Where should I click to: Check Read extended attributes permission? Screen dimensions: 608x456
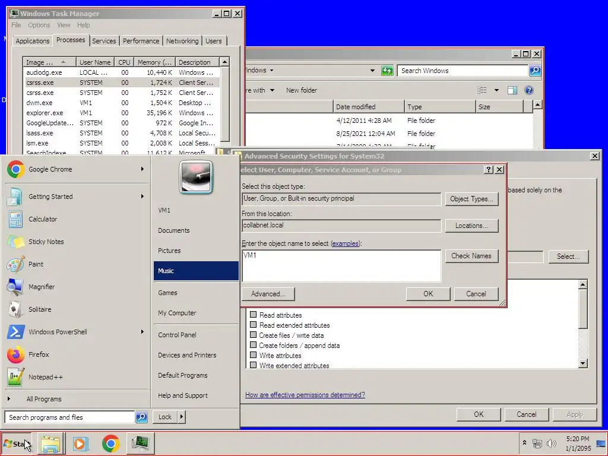click(253, 325)
